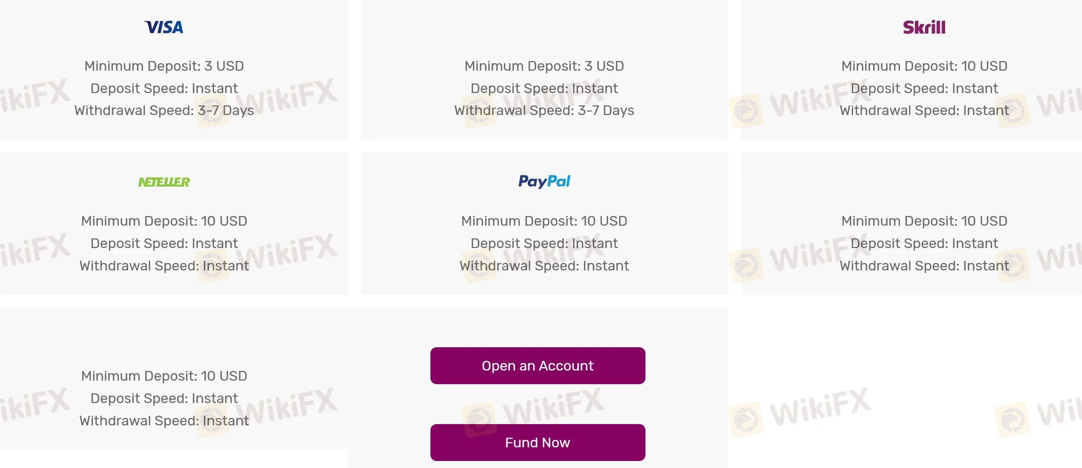The image size is (1082, 468).
Task: Click the NETELLER logo
Action: [x=164, y=181]
